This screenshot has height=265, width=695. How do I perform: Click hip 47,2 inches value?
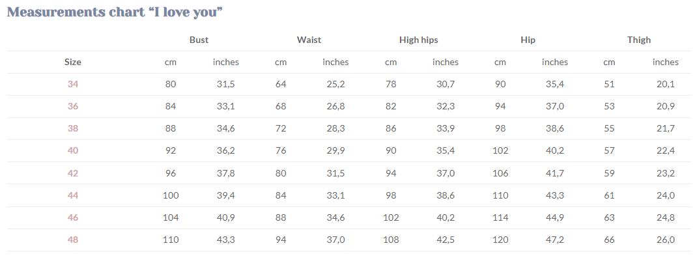point(555,239)
